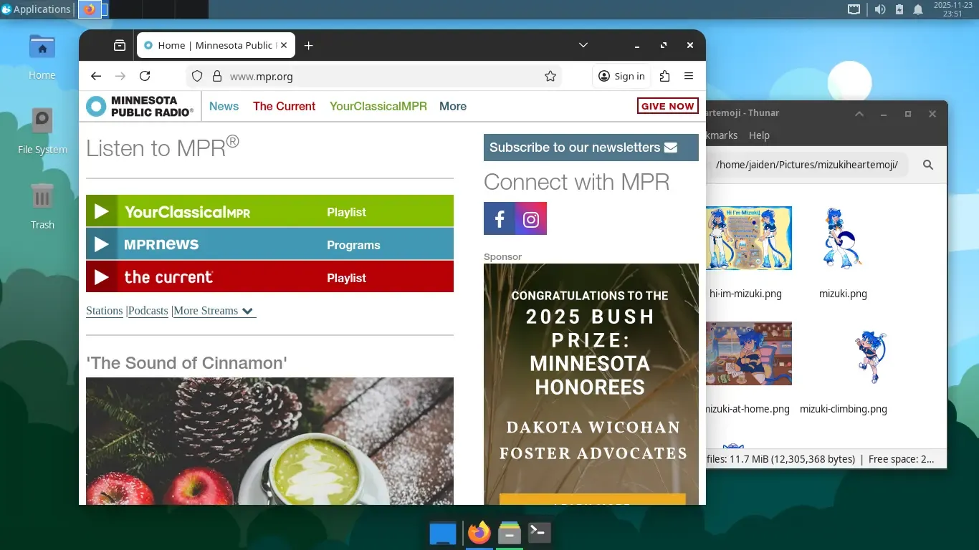Open the list all tabs chevron
Image resolution: width=979 pixels, height=550 pixels.
pyautogui.click(x=583, y=45)
